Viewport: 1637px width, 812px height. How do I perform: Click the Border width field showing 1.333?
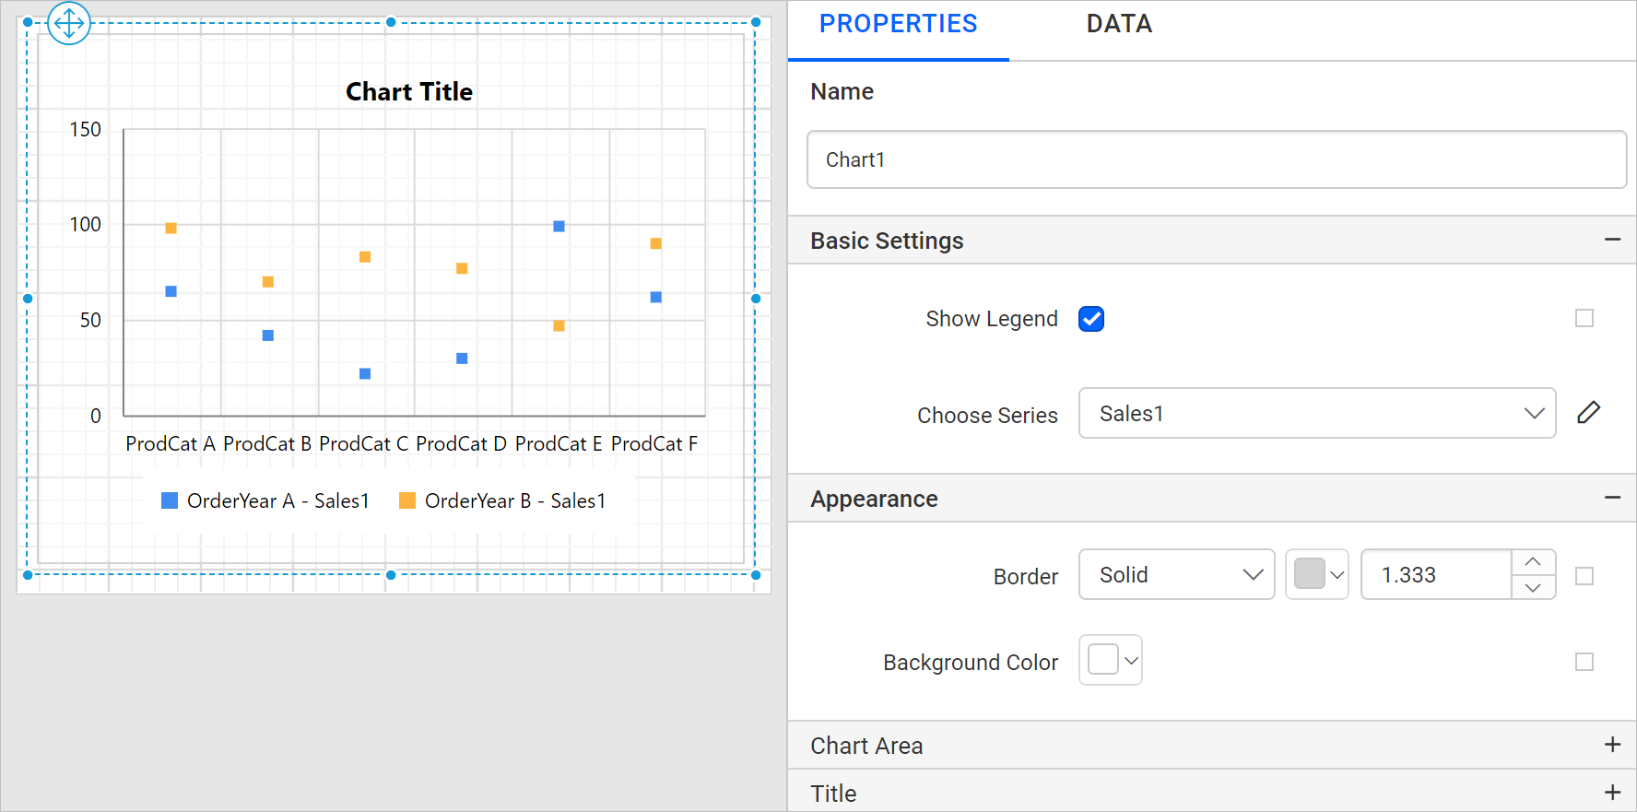point(1436,574)
